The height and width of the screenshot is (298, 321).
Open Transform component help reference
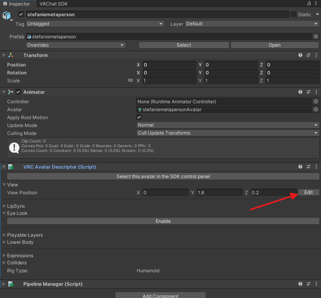click(x=300, y=55)
